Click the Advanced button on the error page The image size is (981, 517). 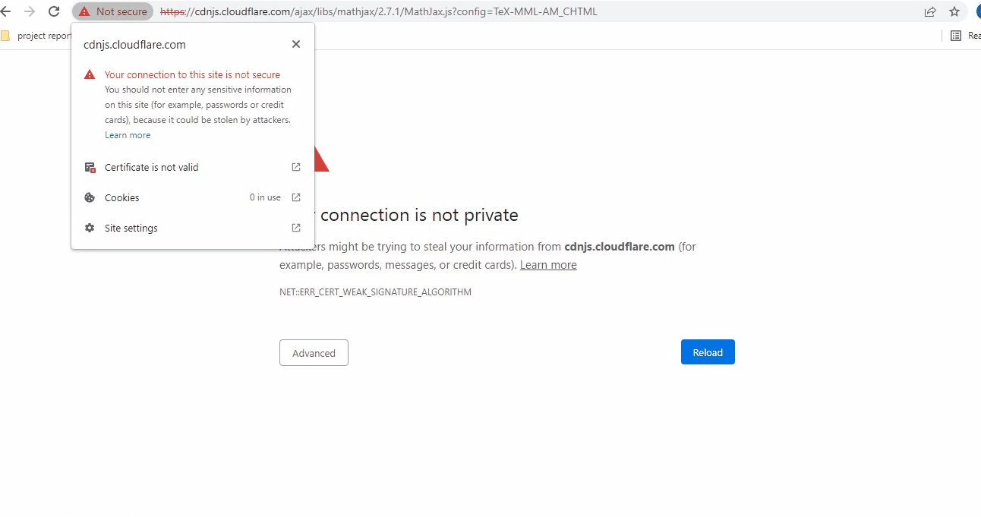click(314, 352)
